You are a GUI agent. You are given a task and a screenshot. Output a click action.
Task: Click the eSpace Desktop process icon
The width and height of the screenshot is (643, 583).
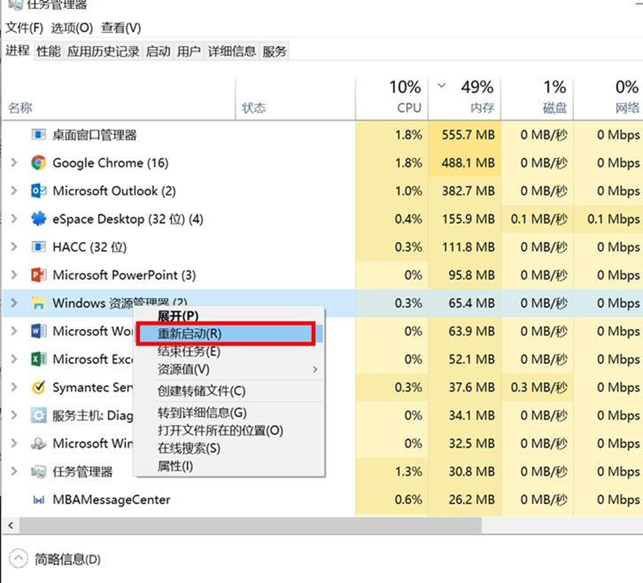(x=39, y=219)
